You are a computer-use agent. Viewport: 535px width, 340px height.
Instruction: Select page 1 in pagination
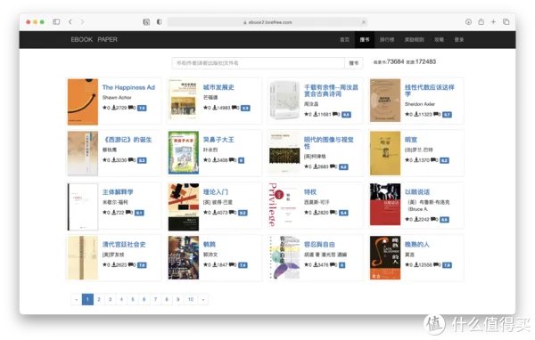[87, 299]
